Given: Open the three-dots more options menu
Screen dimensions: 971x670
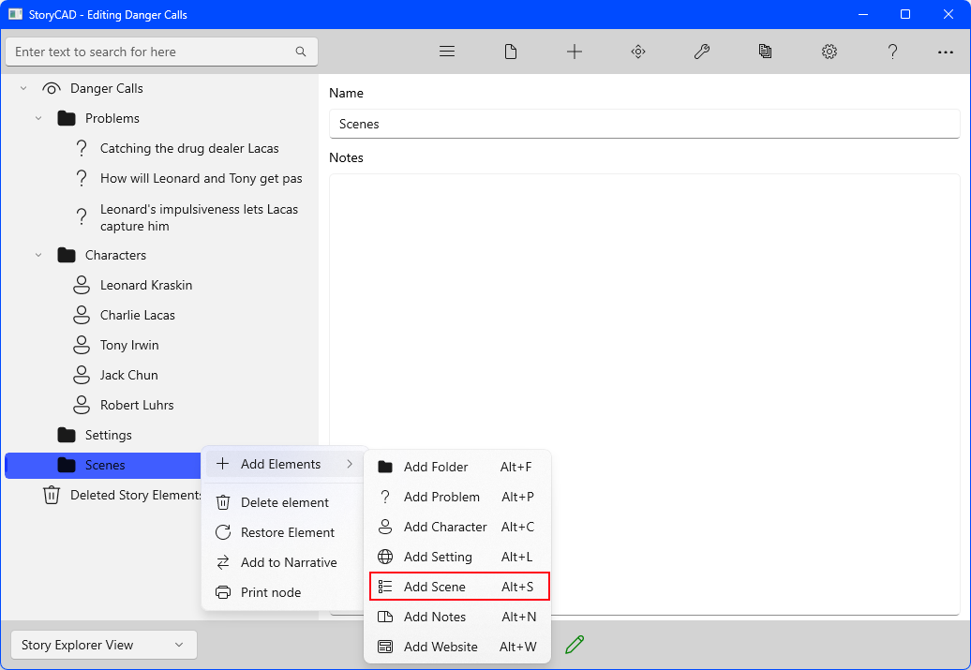Looking at the screenshot, I should tap(945, 52).
